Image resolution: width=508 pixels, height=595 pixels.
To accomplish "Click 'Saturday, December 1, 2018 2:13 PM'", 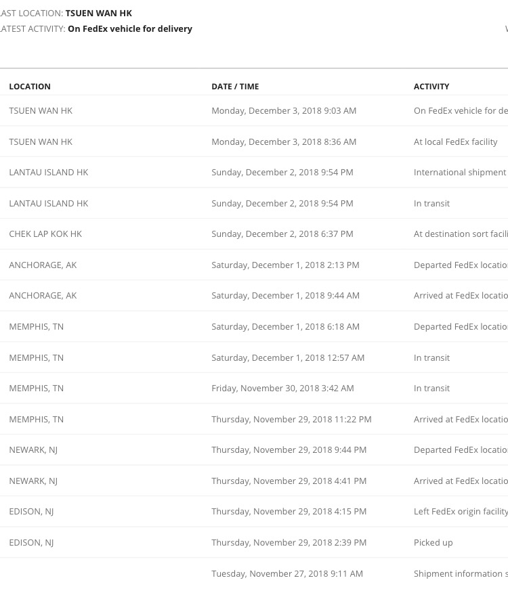I will 285,265.
